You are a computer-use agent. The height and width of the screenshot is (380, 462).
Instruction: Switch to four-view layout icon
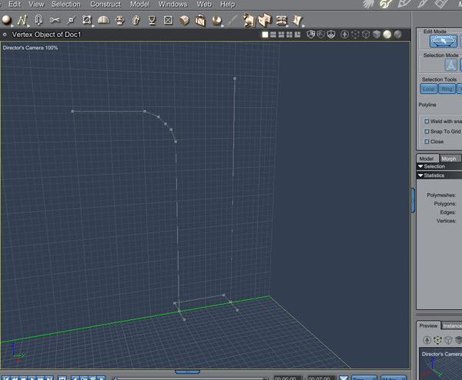pos(290,35)
